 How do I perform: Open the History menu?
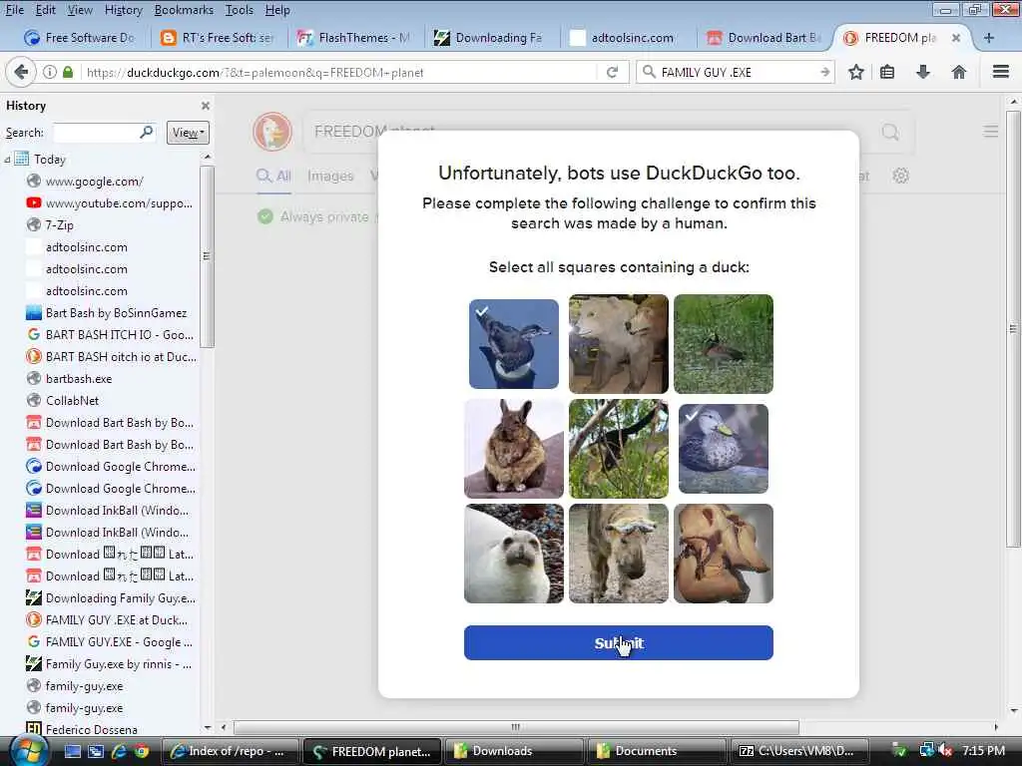pyautogui.click(x=123, y=10)
